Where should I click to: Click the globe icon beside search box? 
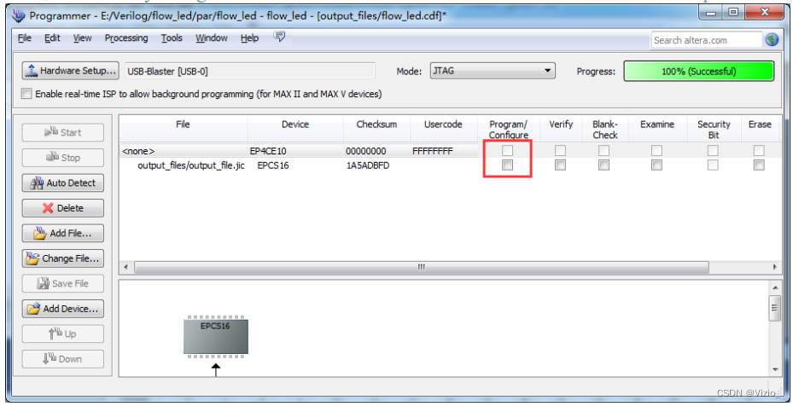tap(772, 39)
